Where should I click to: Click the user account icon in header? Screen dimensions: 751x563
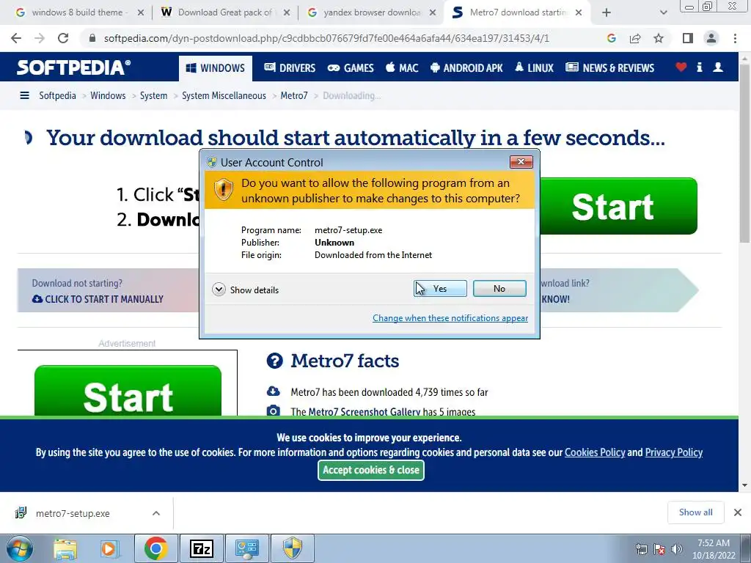point(718,67)
